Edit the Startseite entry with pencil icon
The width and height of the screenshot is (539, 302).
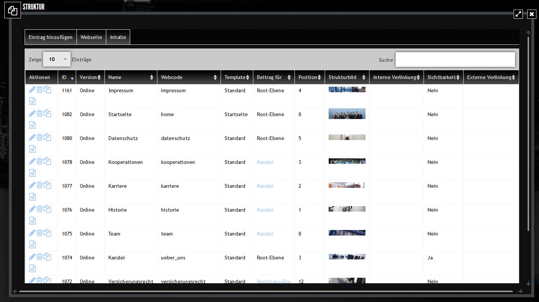coord(32,114)
